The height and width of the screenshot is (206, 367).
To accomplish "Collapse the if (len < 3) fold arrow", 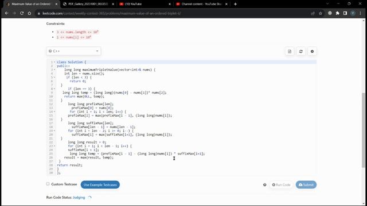I will [54, 77].
